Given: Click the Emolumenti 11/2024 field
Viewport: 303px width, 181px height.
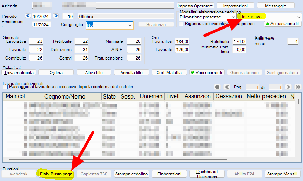Looking at the screenshot, I should tap(42, 25).
